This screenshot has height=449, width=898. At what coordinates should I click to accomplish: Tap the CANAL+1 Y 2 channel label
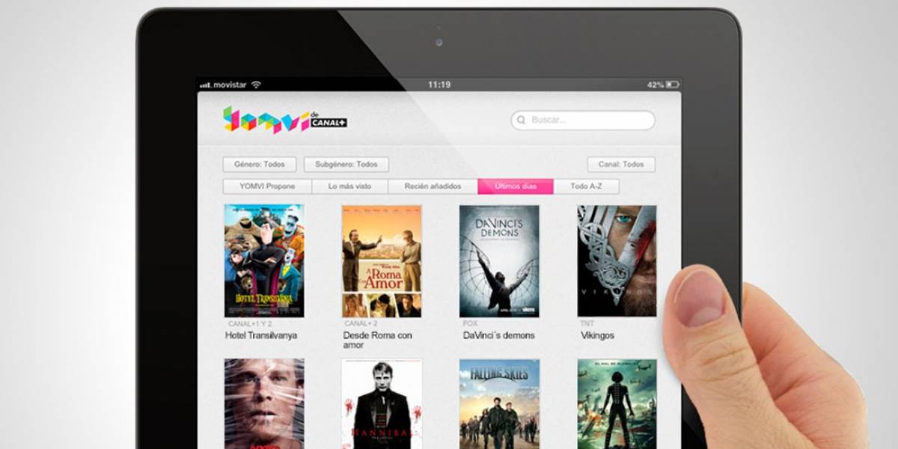(x=250, y=324)
